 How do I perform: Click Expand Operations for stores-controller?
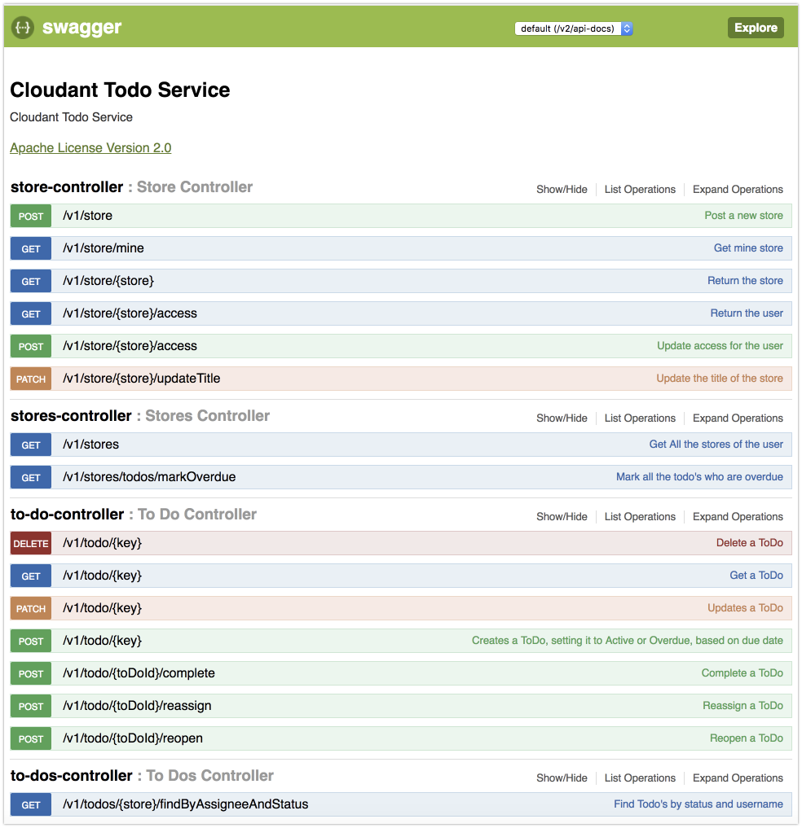point(738,418)
